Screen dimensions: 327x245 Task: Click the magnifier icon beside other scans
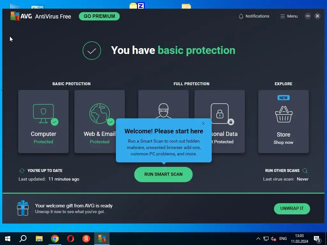pos(305,171)
